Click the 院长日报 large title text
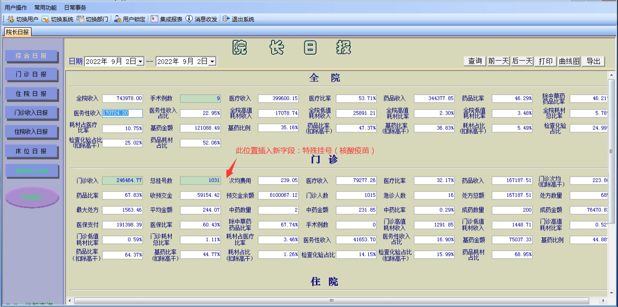The image size is (618, 307). [x=292, y=47]
